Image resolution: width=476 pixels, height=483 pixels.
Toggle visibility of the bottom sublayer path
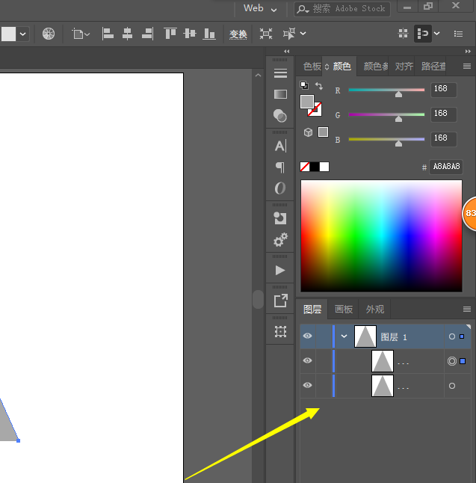[307, 386]
